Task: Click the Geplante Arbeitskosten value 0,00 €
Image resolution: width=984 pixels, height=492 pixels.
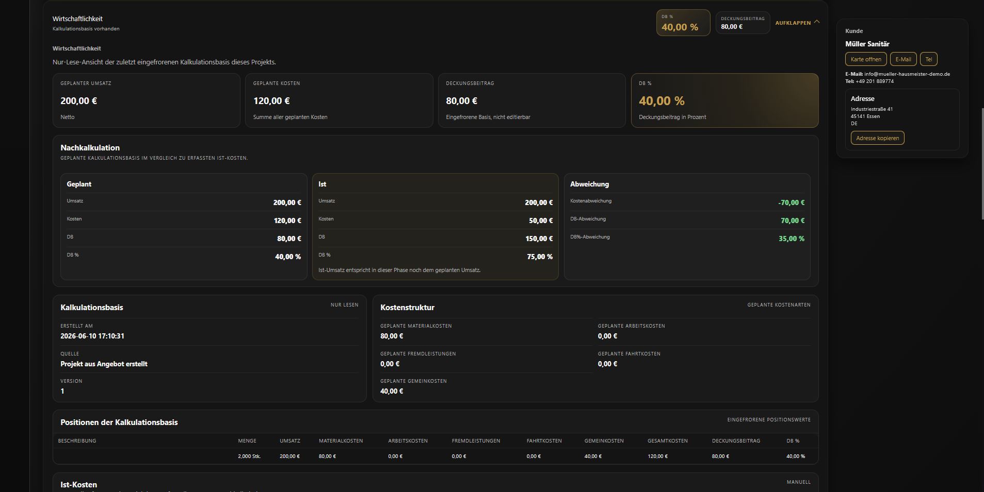Action: (607, 336)
